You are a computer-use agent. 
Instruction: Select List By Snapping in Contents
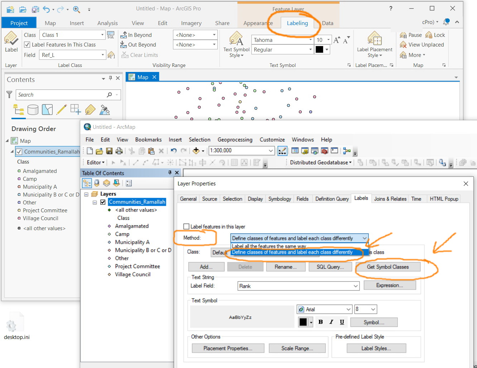[x=76, y=110]
